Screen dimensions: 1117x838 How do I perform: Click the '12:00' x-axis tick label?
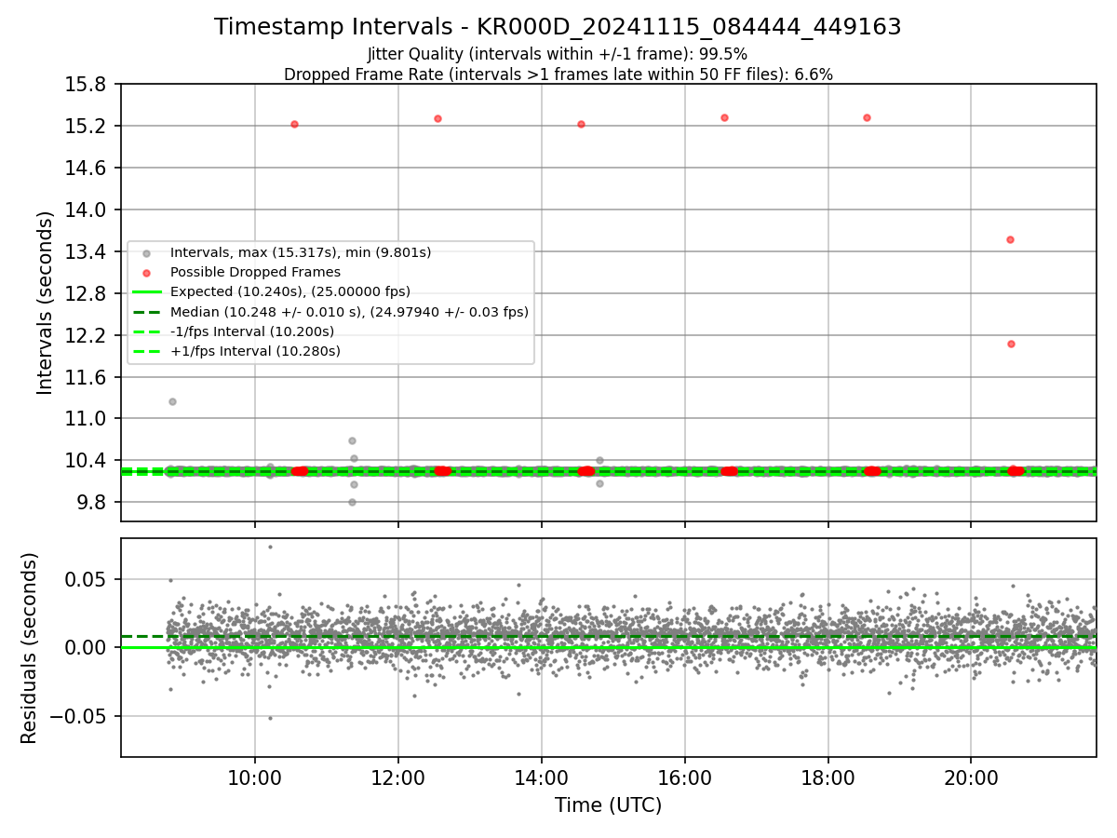(398, 778)
